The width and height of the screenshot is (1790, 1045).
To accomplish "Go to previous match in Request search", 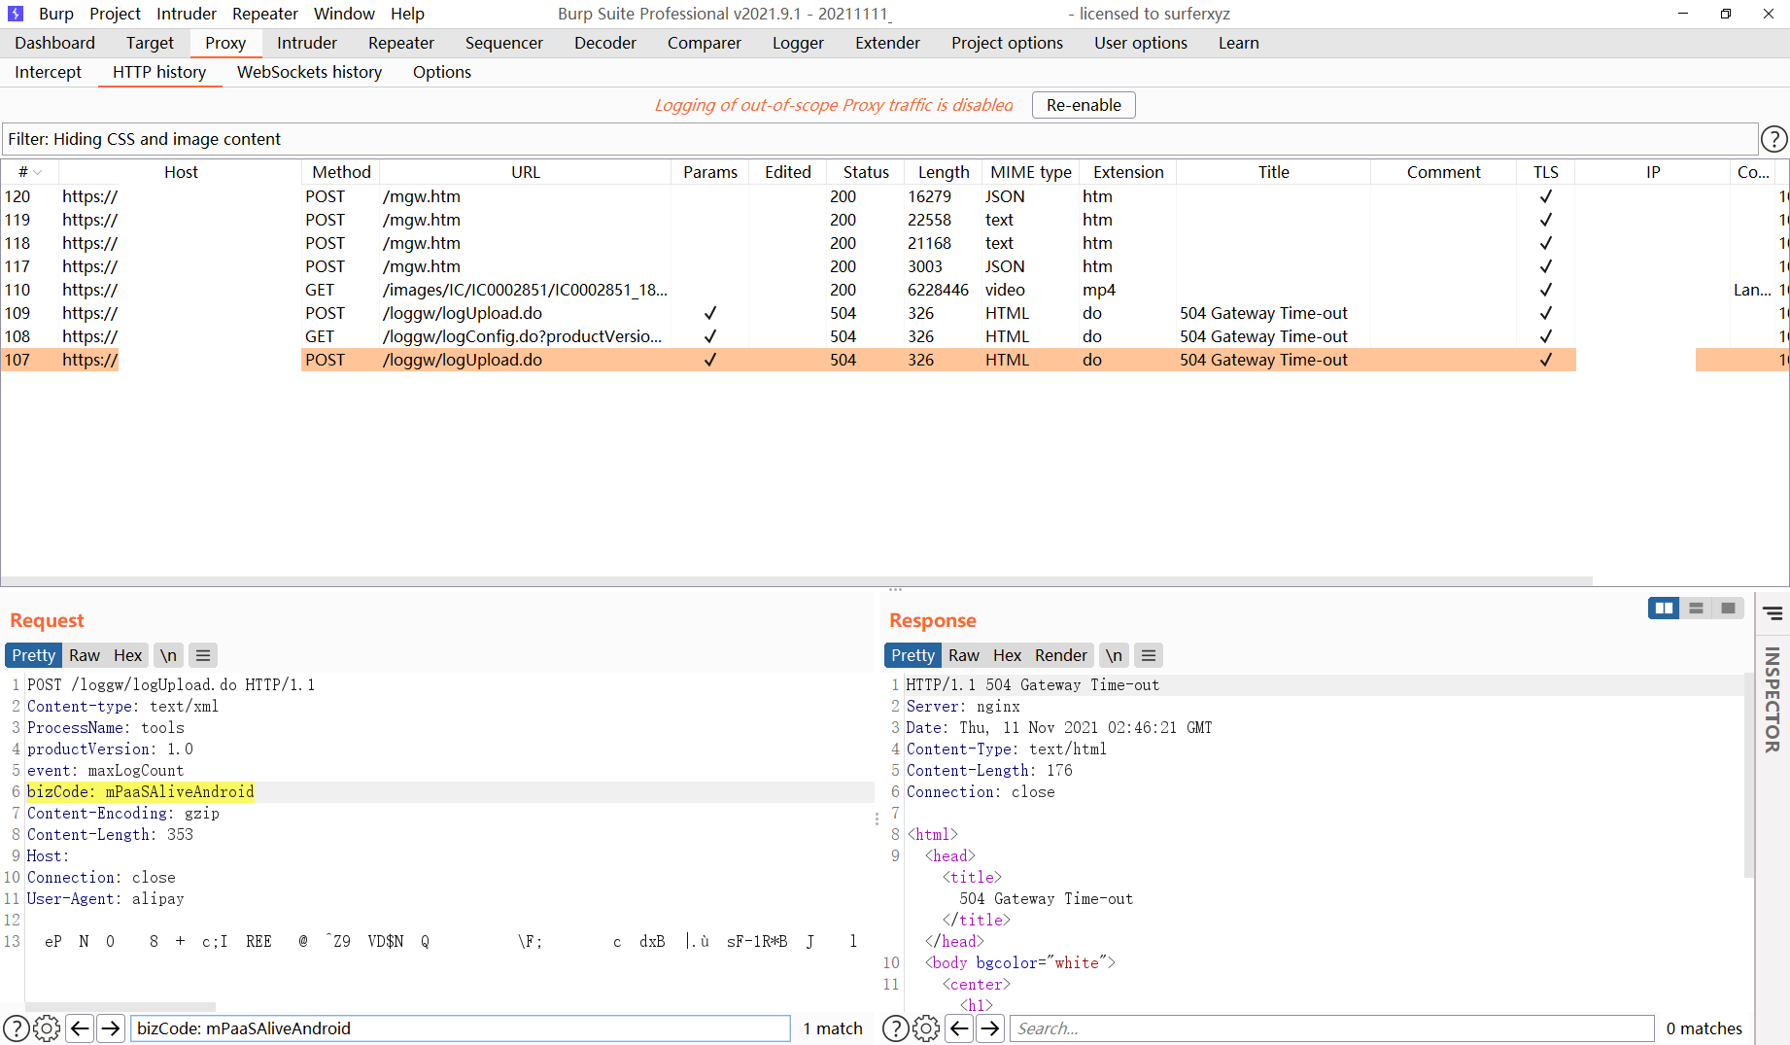I will pos(80,1028).
